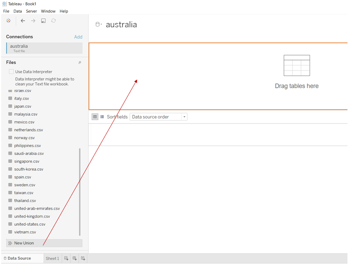Click the Files list vertical scrollbar
The image size is (349, 266).
pyautogui.click(x=80, y=192)
